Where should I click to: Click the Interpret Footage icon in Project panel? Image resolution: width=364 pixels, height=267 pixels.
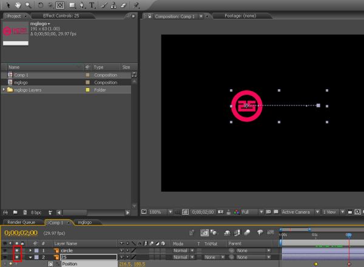coord(5,212)
